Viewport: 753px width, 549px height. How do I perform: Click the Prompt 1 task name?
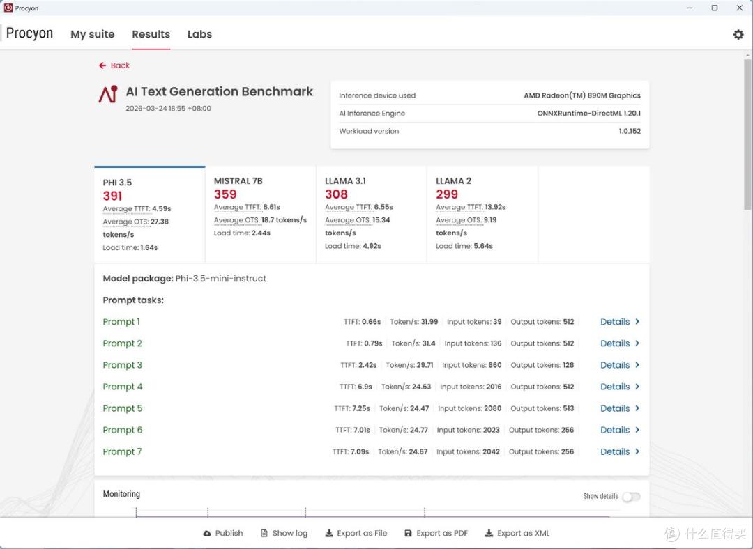pyautogui.click(x=121, y=322)
